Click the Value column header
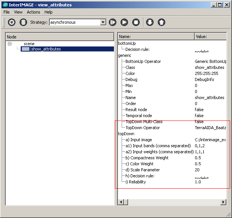 click(x=211, y=37)
